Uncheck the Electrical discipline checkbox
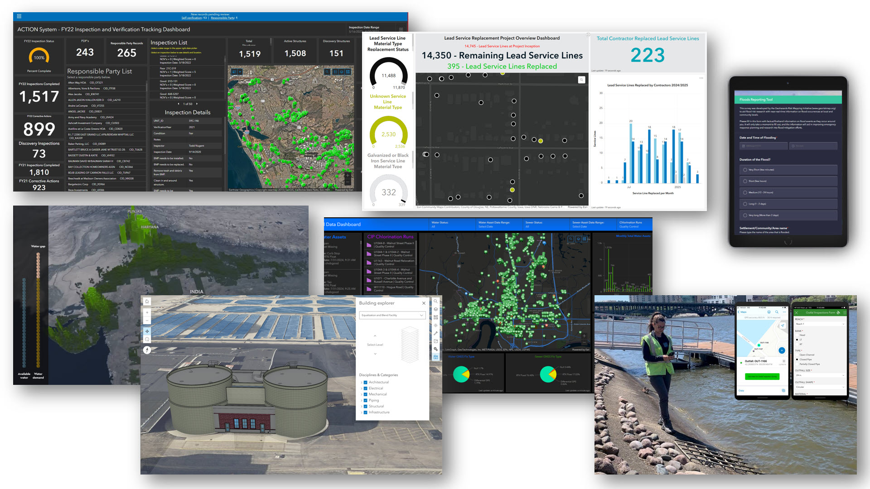 click(x=366, y=388)
